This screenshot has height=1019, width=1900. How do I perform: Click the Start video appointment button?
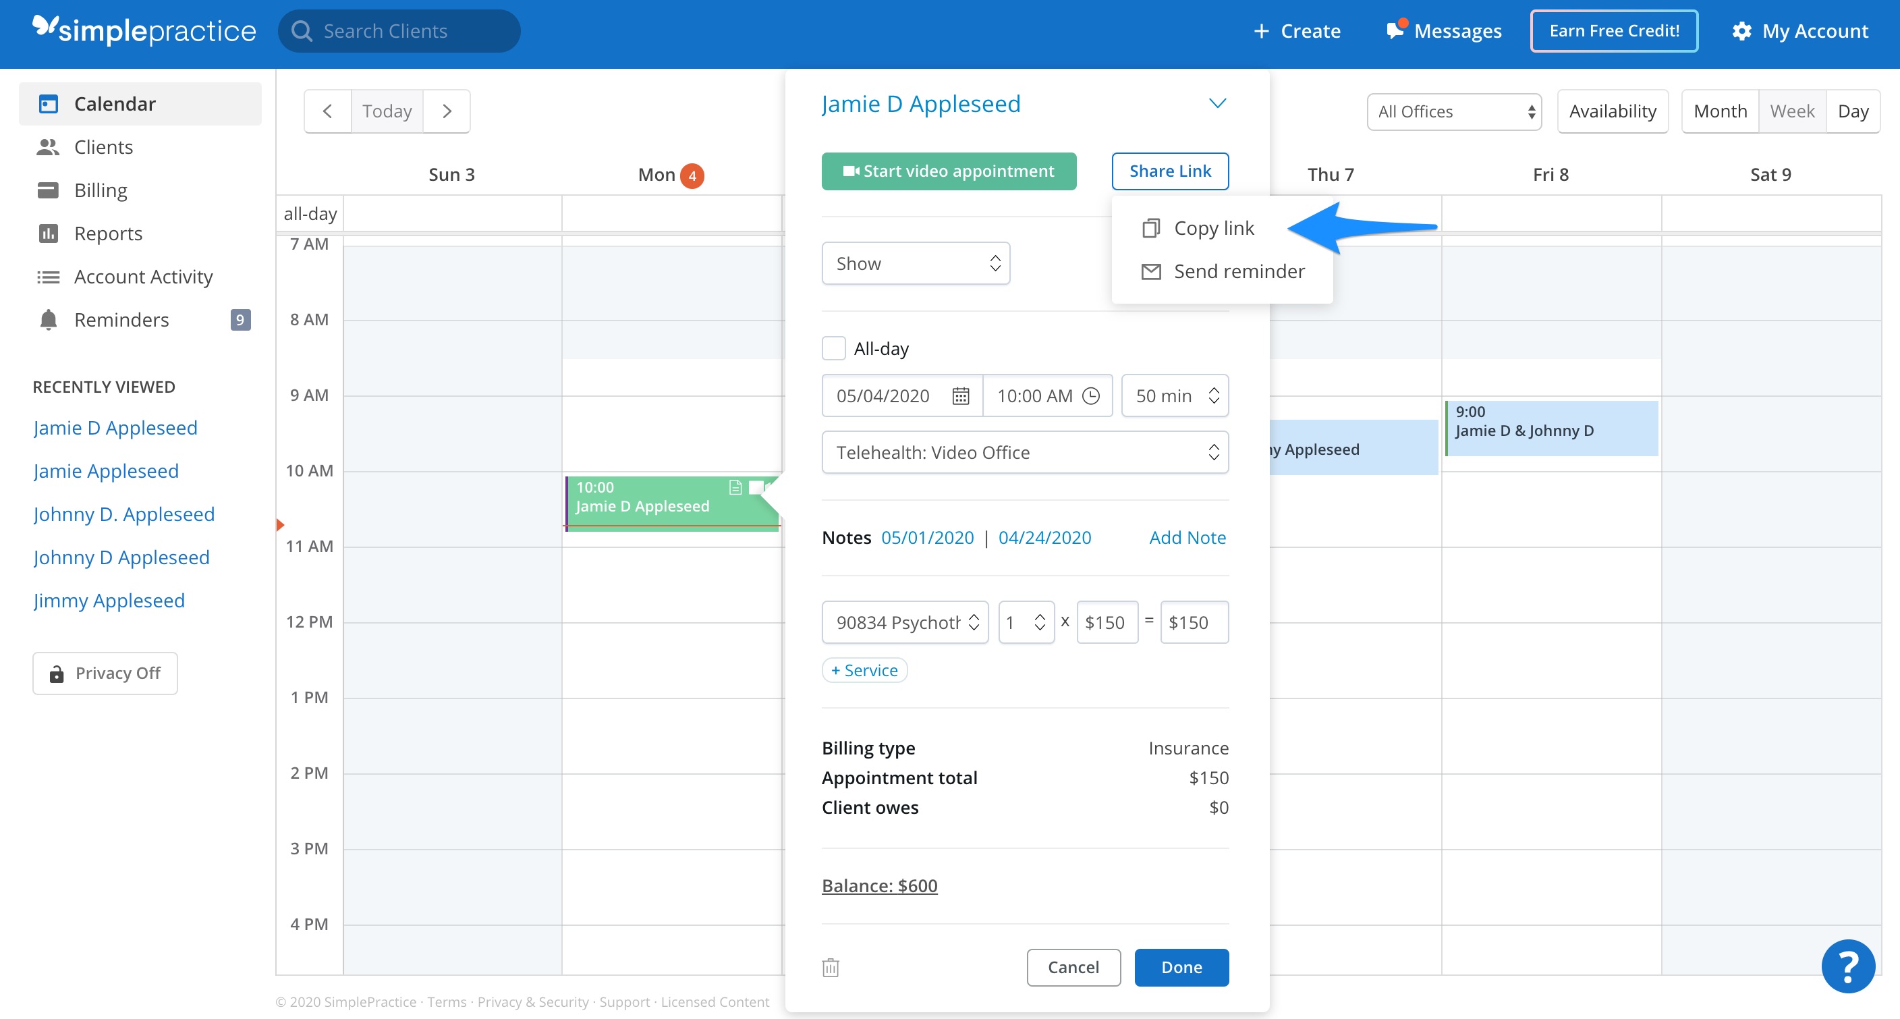949,169
